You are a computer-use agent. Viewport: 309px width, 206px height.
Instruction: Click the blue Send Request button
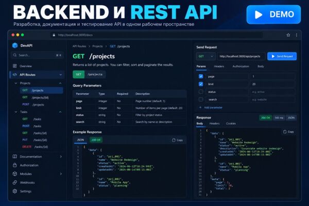[282, 56]
